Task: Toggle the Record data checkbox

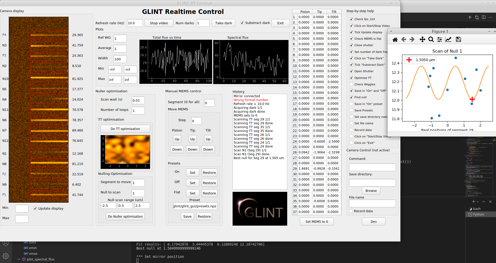Action: click(351, 211)
